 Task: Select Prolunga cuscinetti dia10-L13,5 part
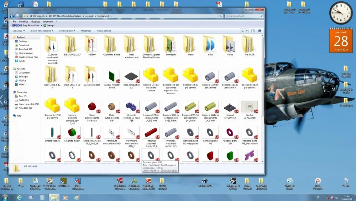coord(151,137)
